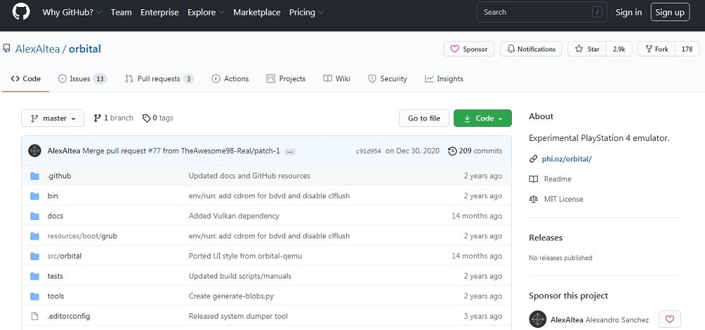Focus the Search input field
Image resolution: width=705 pixels, height=330 pixels.
[x=541, y=12]
